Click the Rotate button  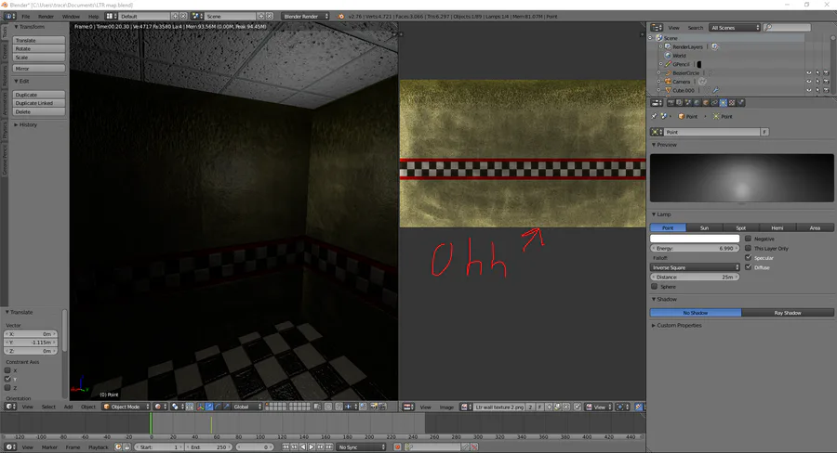pyautogui.click(x=39, y=48)
